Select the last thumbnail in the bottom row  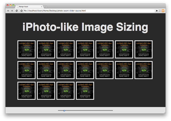(x=85, y=91)
